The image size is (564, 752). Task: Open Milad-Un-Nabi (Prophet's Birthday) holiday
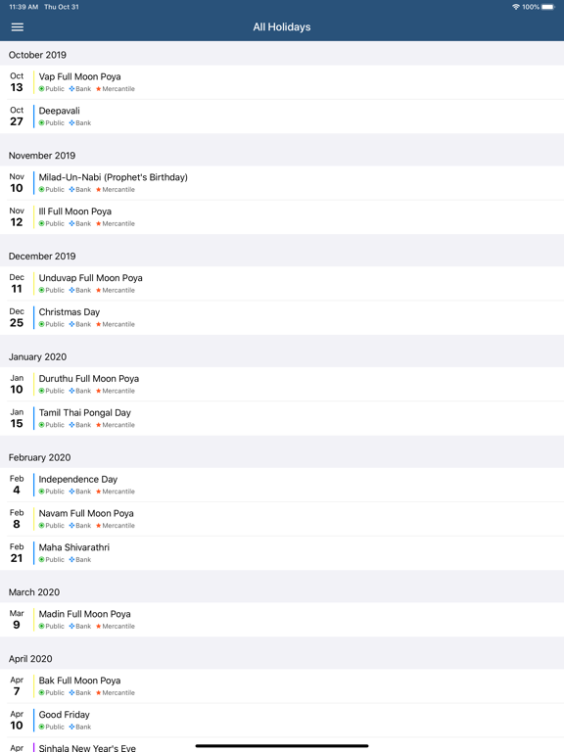tap(282, 183)
